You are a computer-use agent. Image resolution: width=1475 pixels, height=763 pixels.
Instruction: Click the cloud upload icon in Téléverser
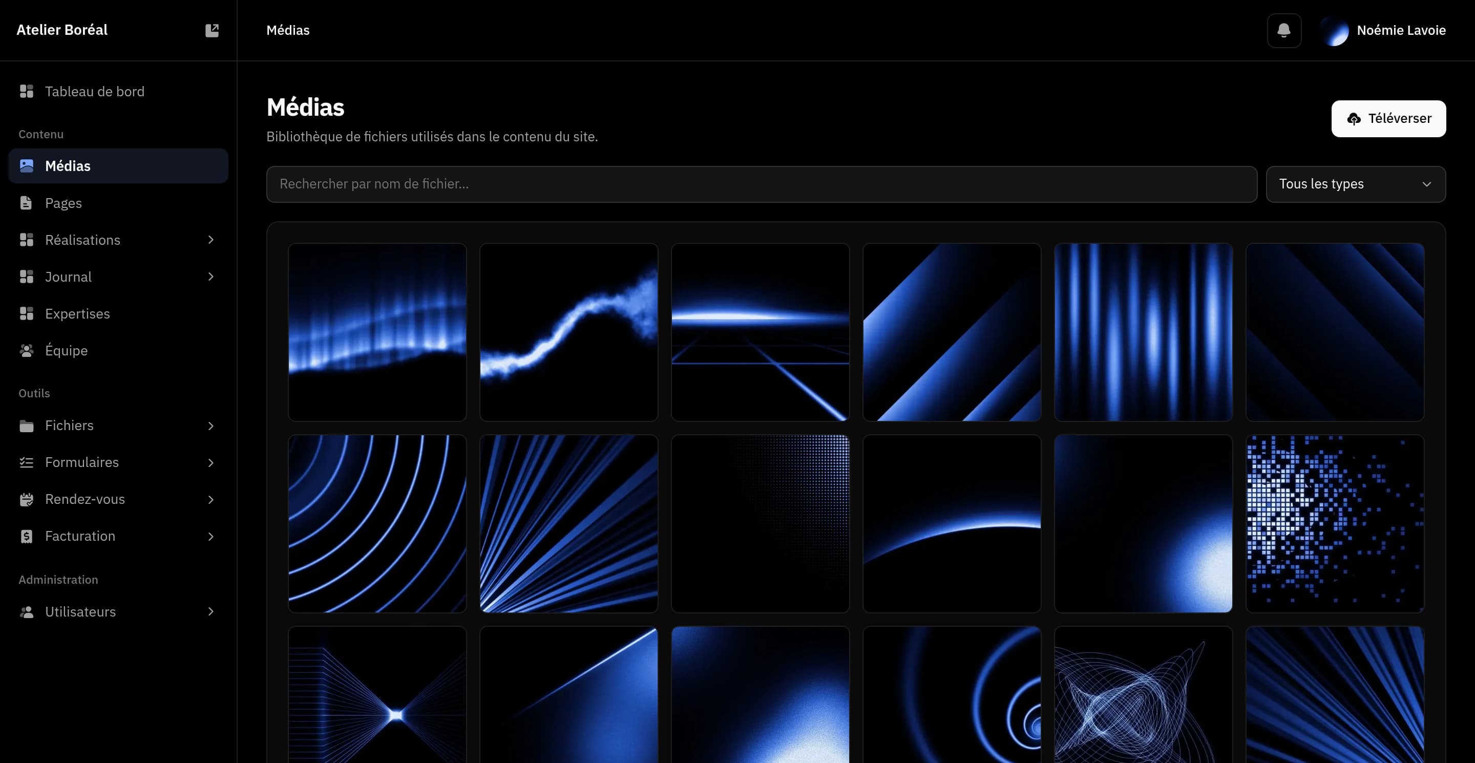click(1354, 119)
